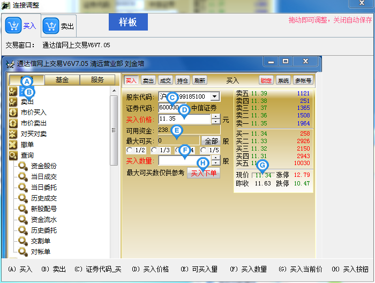Screen dimensions: 375x283
Task: Click the 交割单 magnifier icon
Action: pos(23,241)
